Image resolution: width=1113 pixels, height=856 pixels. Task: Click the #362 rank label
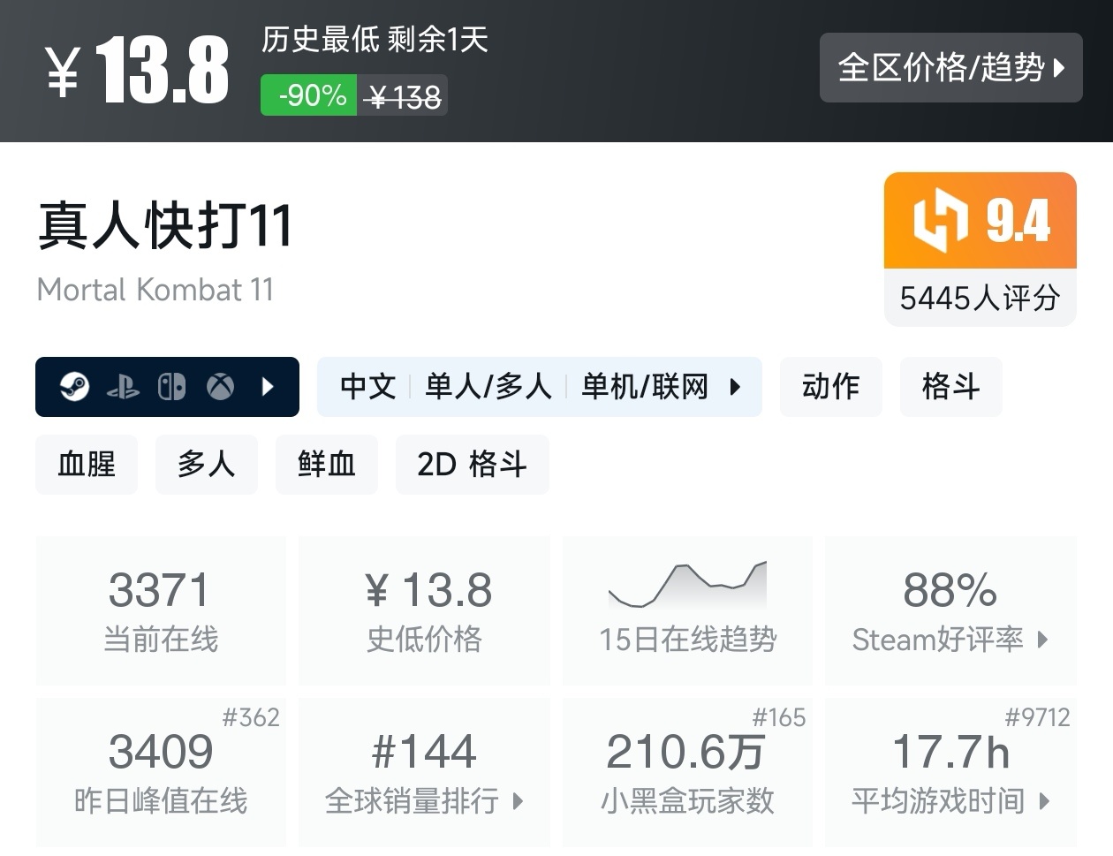point(251,717)
